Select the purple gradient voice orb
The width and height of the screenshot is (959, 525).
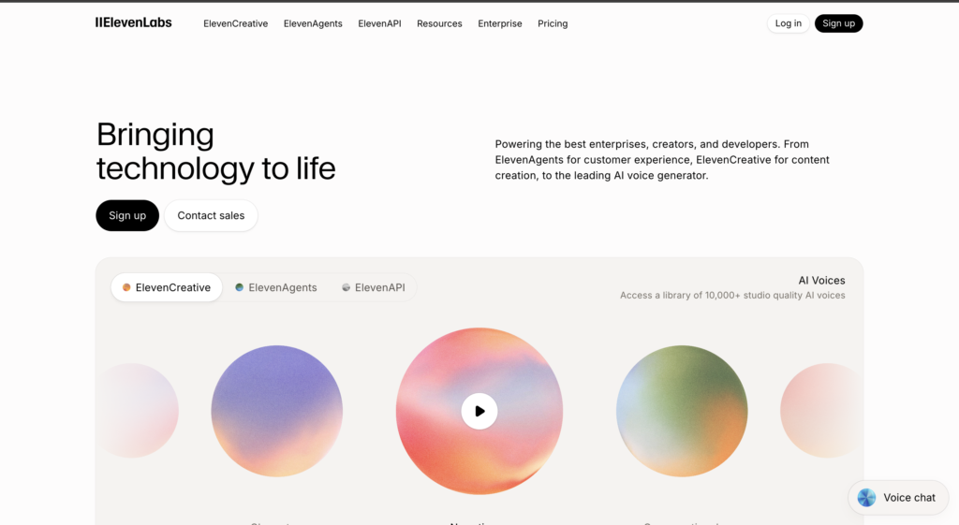[x=276, y=411]
